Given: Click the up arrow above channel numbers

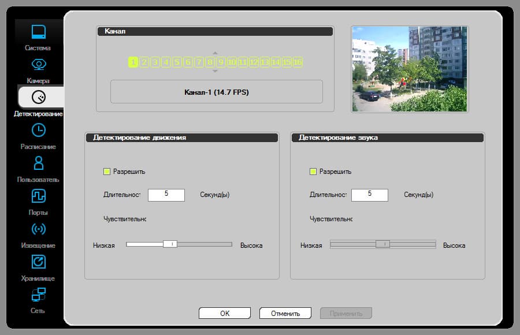Looking at the screenshot, I should [x=215, y=53].
